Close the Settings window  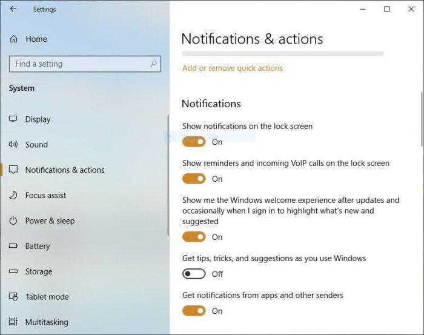tap(411, 9)
